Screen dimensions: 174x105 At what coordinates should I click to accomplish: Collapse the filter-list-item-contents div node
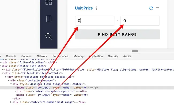click(3, 73)
